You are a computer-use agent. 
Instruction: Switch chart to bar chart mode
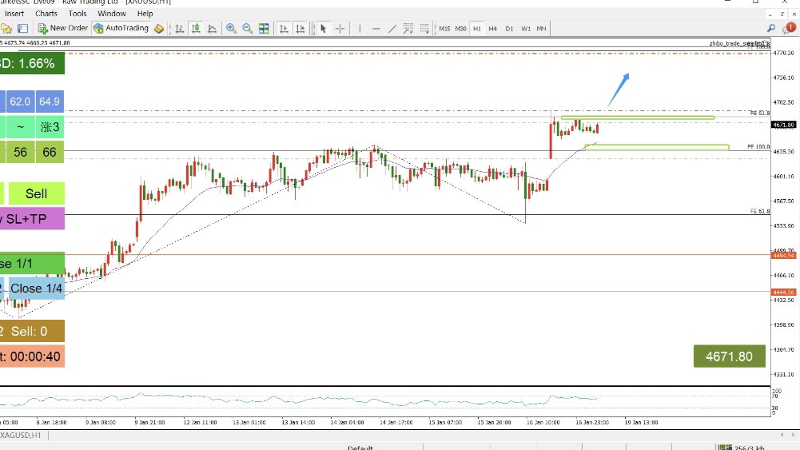[180, 29]
